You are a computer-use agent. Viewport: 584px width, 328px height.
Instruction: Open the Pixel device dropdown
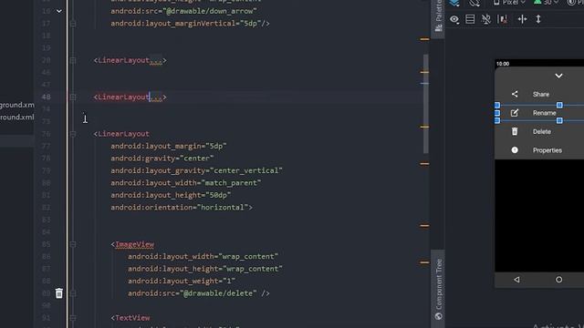coord(509,3)
